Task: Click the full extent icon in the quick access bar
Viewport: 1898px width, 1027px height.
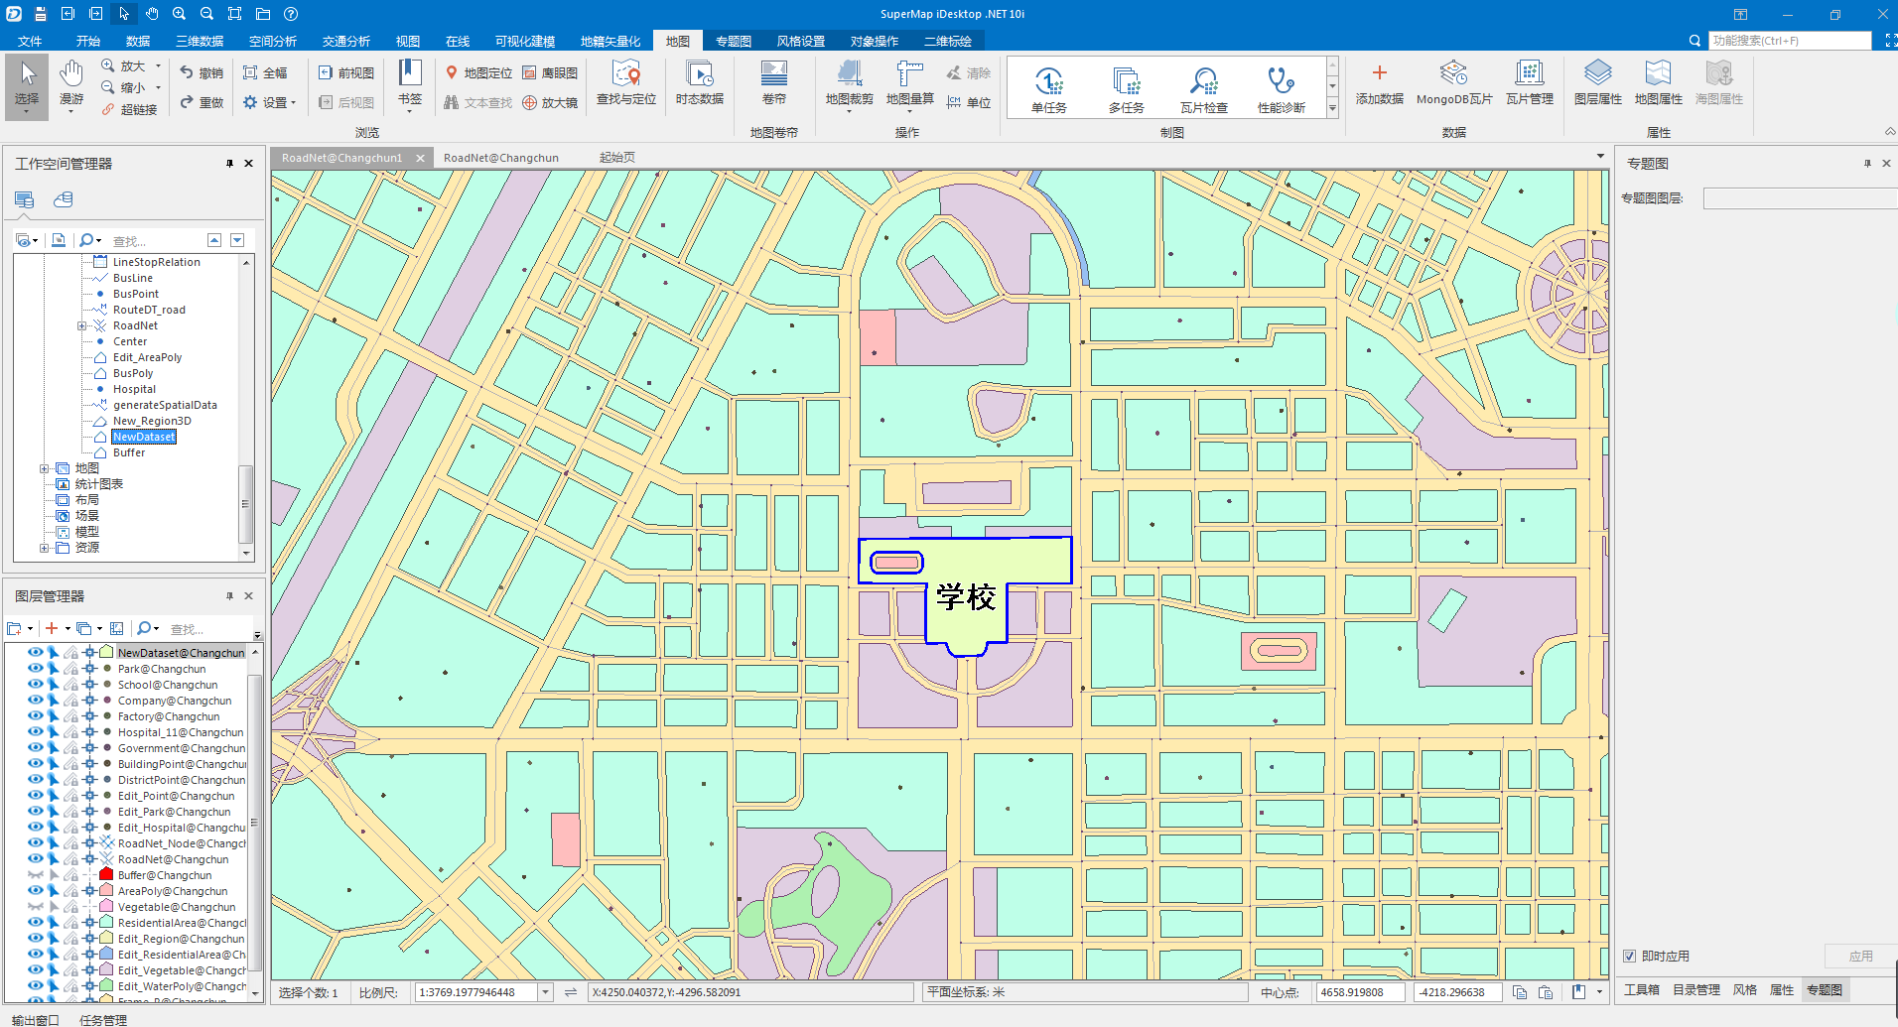Action: tap(235, 14)
